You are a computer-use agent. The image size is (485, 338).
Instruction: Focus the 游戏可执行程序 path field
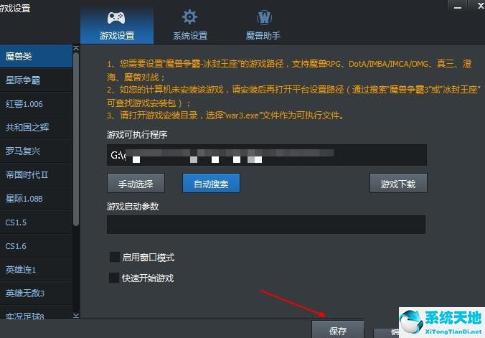point(267,155)
